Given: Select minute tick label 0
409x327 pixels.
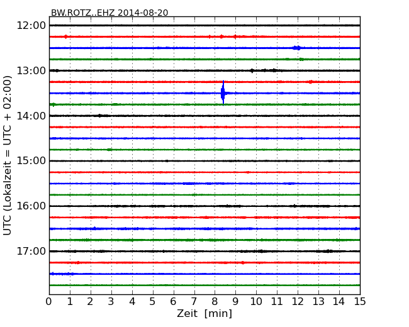Looking at the screenshot, I should [49, 302].
